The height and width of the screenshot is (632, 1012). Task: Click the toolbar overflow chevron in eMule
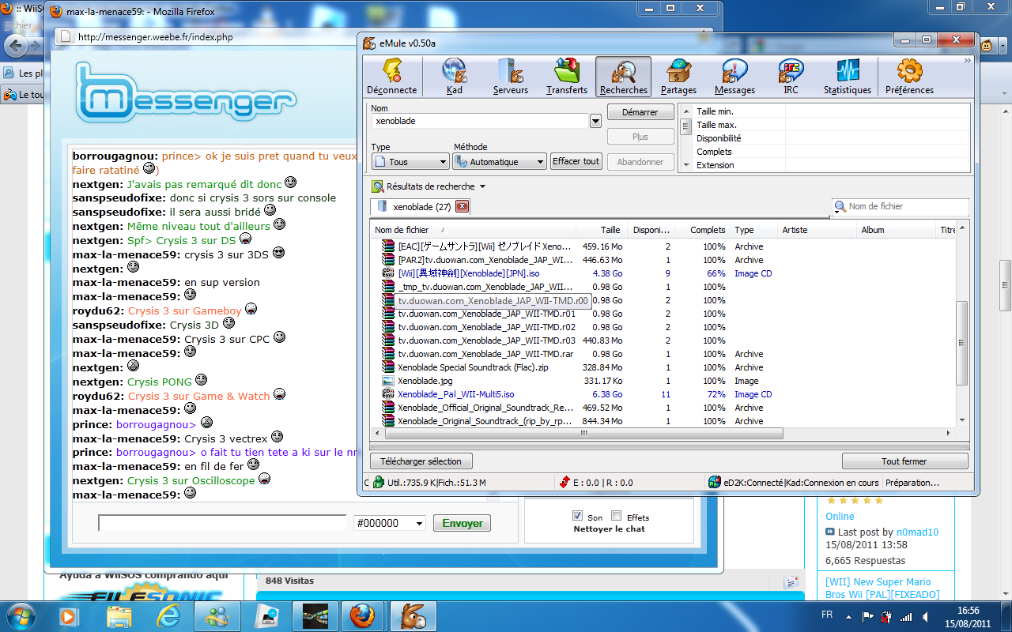967,61
